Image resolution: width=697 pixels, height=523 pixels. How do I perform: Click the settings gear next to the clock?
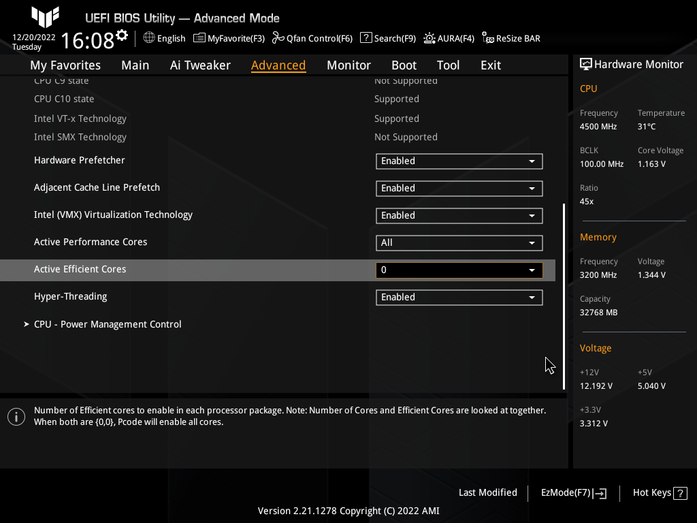click(x=122, y=35)
